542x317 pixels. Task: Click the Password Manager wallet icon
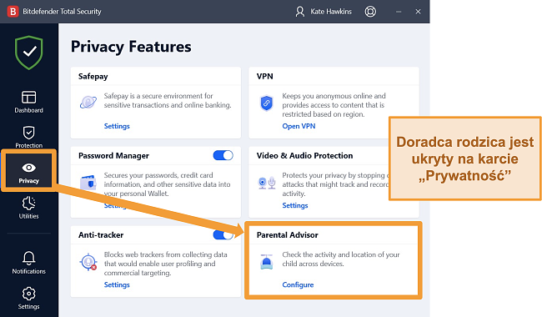[88, 182]
